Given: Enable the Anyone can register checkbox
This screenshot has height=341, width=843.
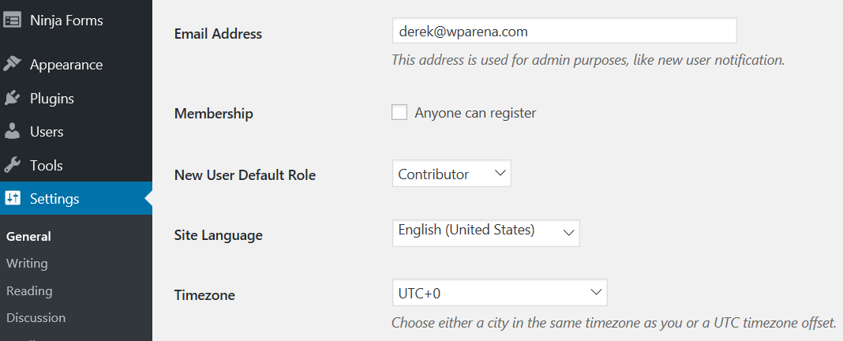Looking at the screenshot, I should tap(399, 112).
